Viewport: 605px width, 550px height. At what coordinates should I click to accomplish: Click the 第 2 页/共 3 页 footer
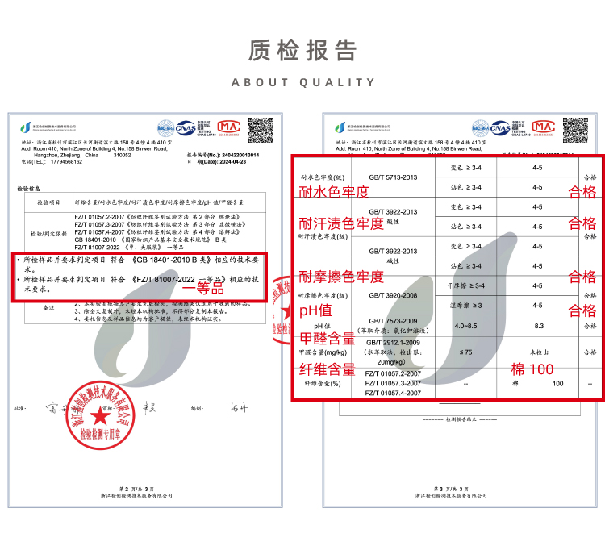click(x=136, y=489)
